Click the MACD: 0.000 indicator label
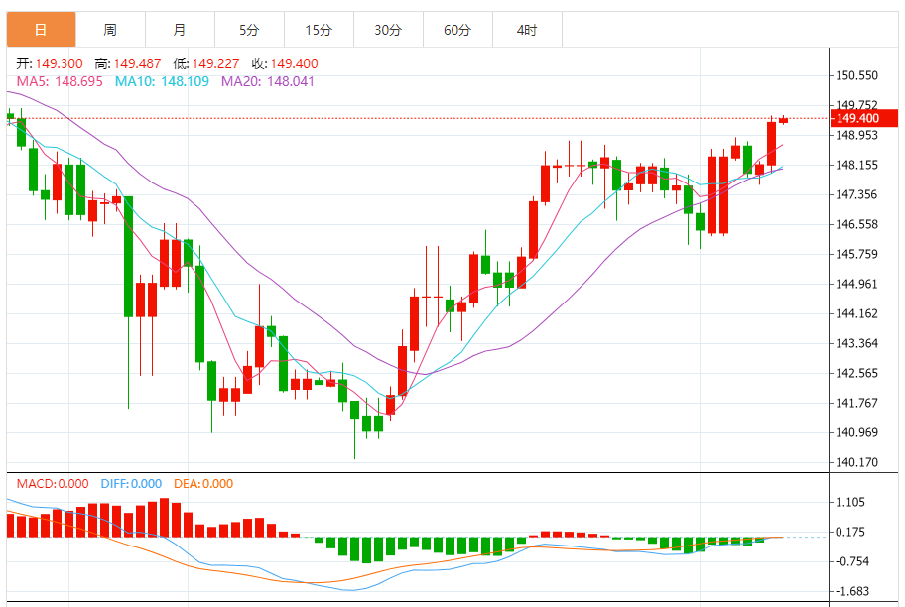This screenshot has width=905, height=607. coord(53,484)
